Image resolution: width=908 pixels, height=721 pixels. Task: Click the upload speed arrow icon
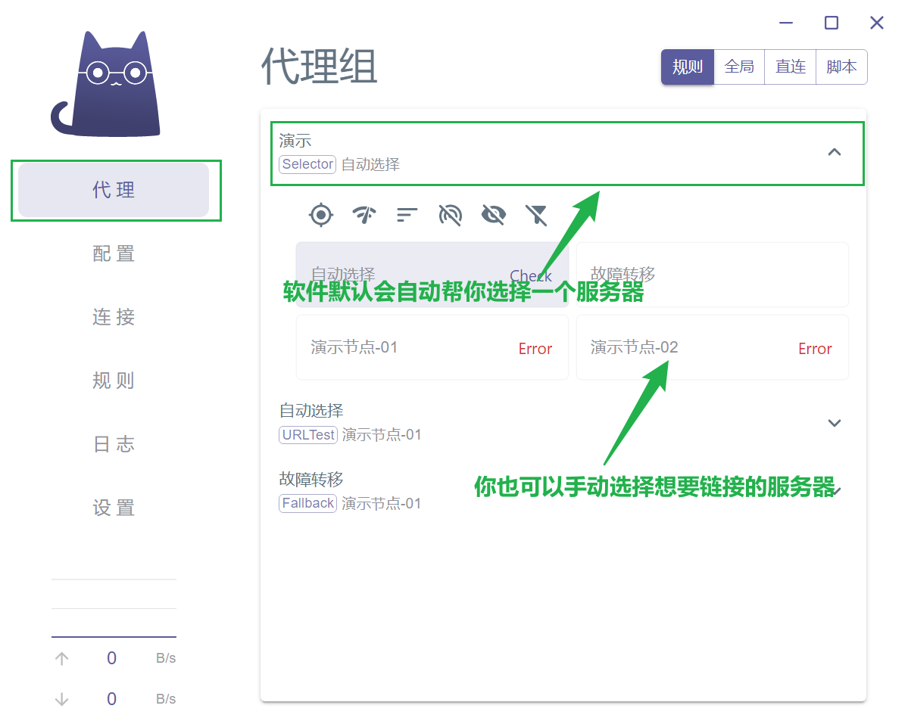tap(62, 659)
